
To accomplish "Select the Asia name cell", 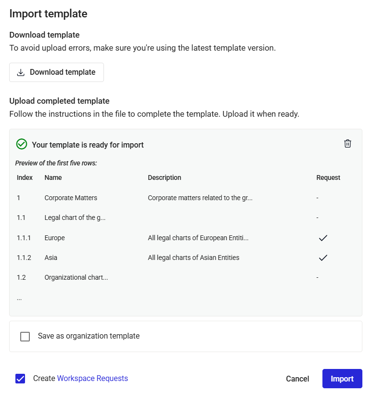I will [51, 258].
